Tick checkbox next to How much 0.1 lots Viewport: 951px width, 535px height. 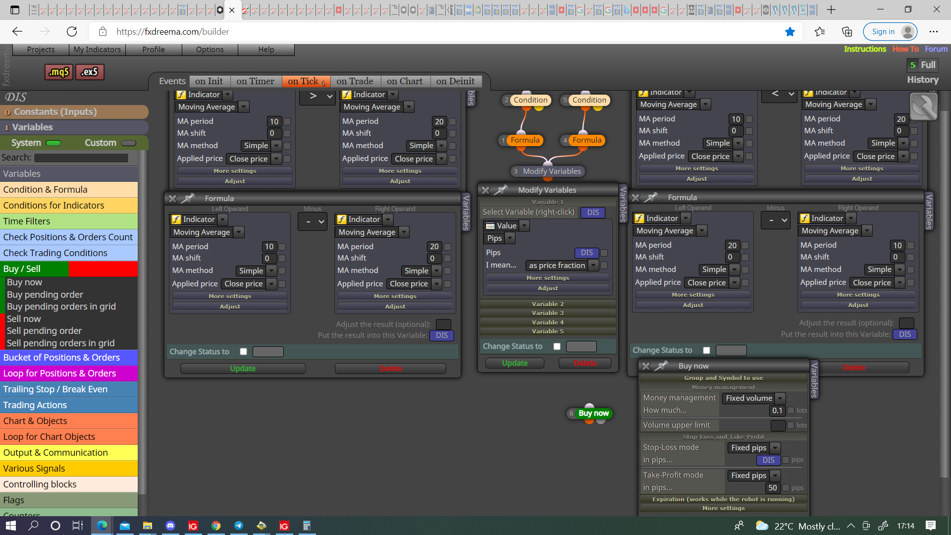[791, 411]
